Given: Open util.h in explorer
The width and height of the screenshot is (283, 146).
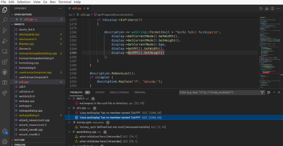Looking at the screenshot, I should pos(22,87).
